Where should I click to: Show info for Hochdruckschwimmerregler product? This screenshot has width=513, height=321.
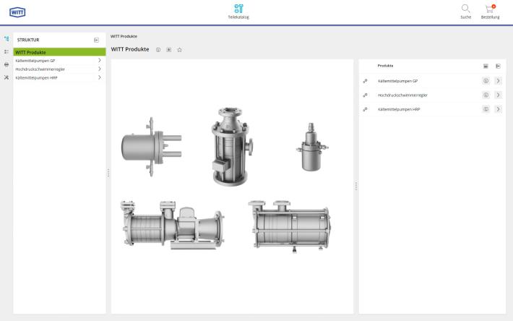click(486, 95)
